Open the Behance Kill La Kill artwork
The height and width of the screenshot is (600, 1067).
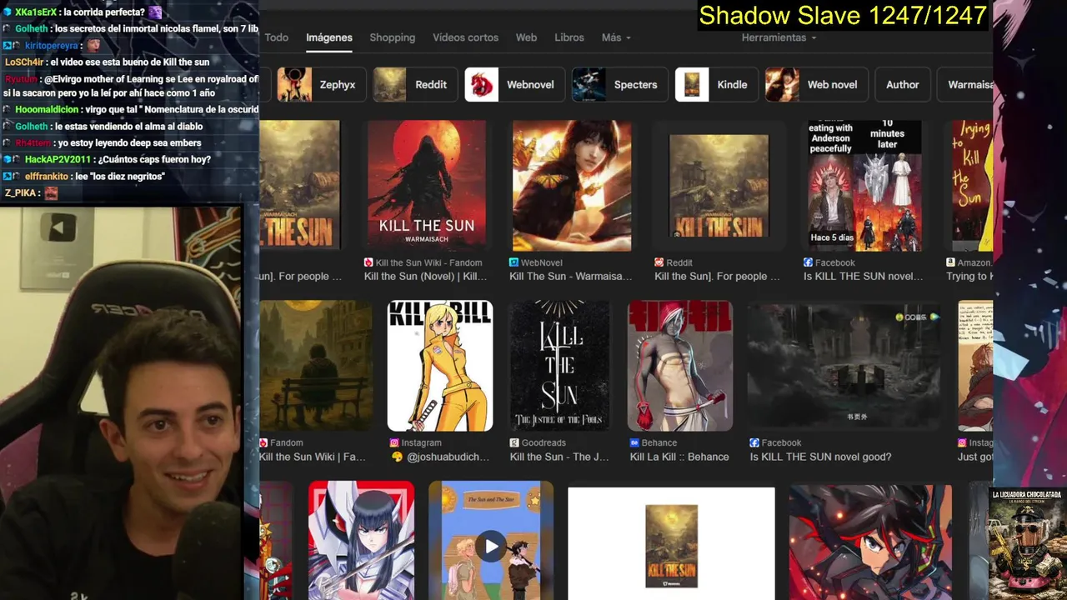680,366
